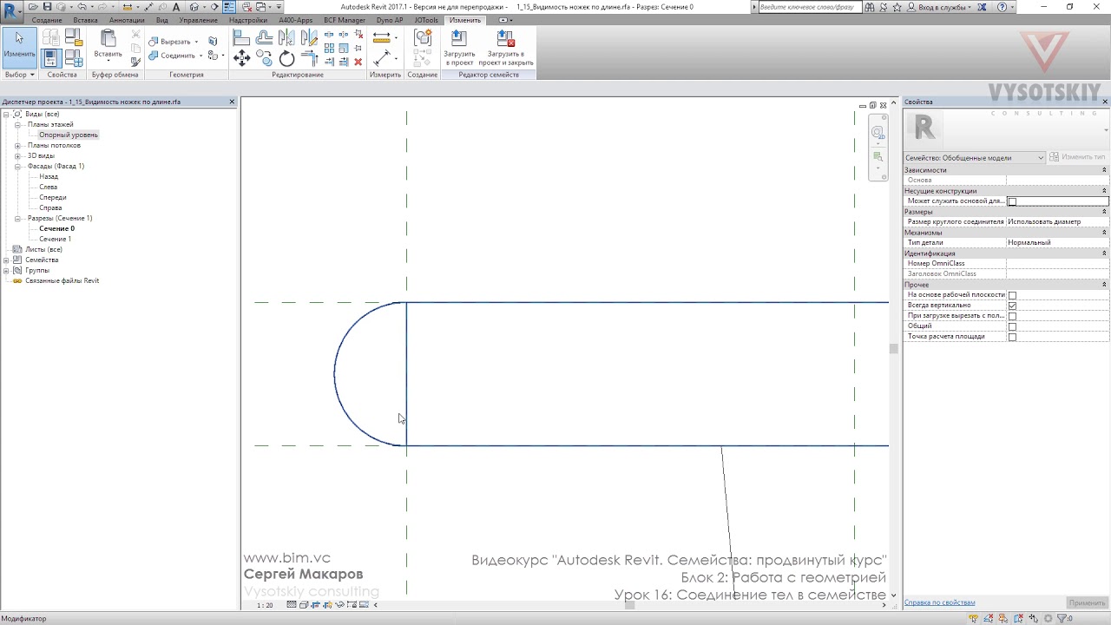
Task: Uncheck 'Всегда вертикально' checkbox
Action: [1012, 306]
